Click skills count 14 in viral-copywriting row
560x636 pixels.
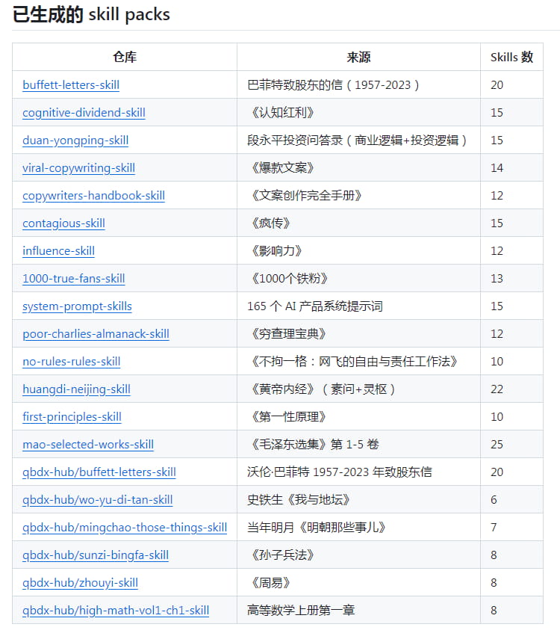497,167
